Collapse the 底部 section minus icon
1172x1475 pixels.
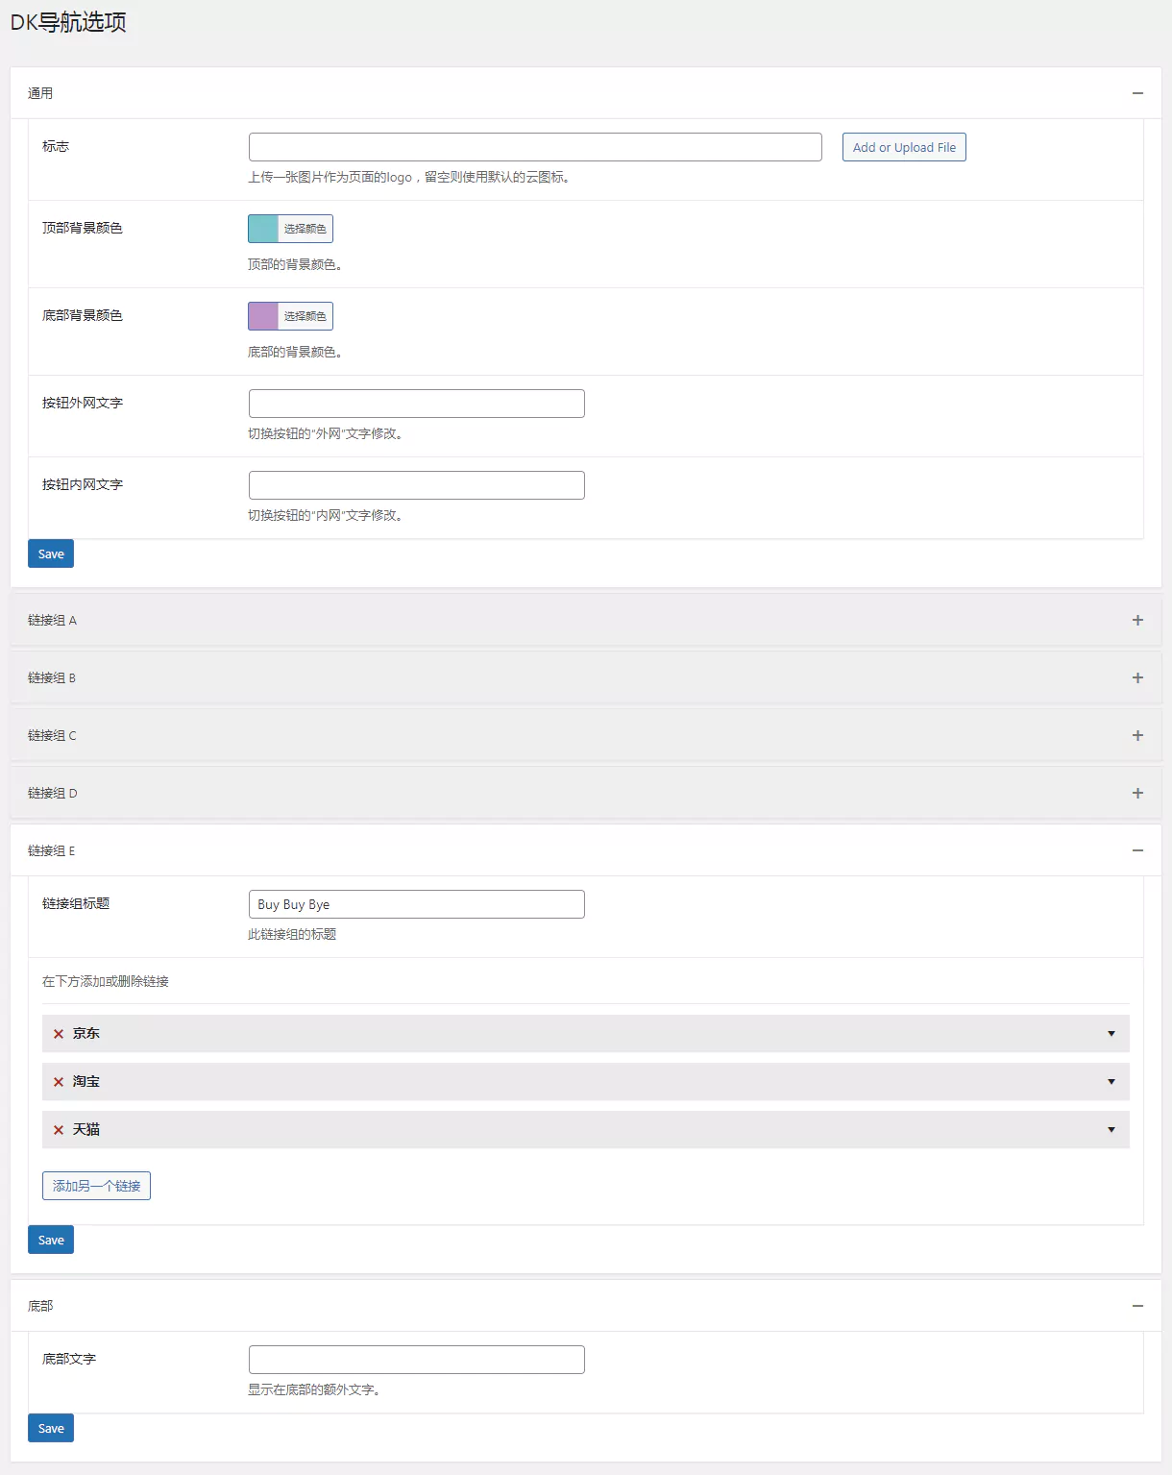(1137, 1306)
